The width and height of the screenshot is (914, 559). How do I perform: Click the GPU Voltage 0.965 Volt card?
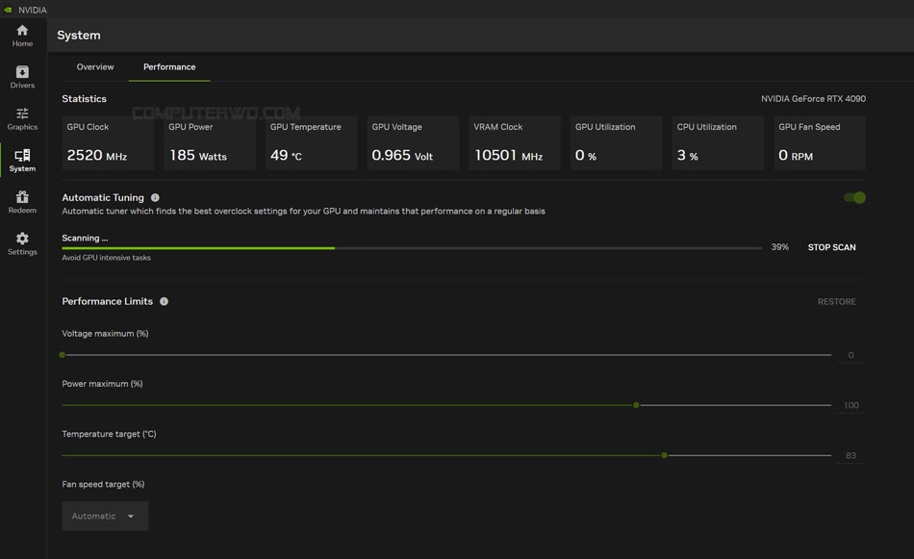[413, 142]
